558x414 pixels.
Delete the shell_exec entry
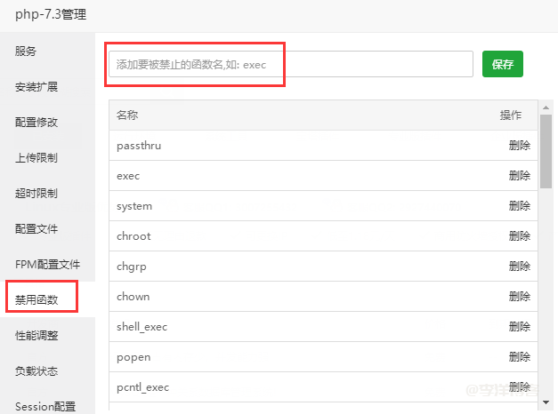tap(520, 327)
